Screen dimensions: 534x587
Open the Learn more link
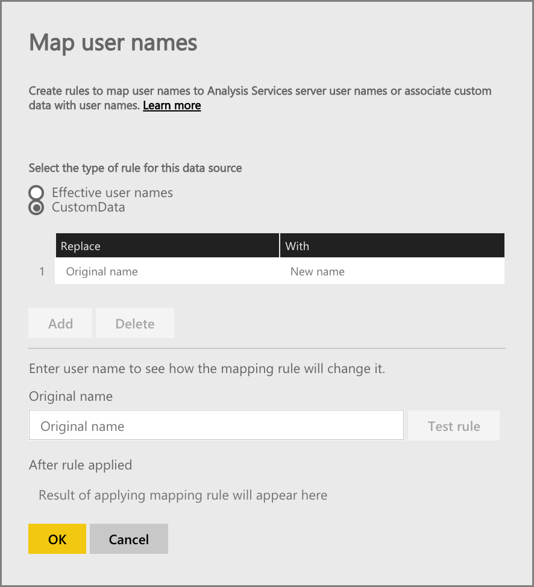click(x=172, y=105)
